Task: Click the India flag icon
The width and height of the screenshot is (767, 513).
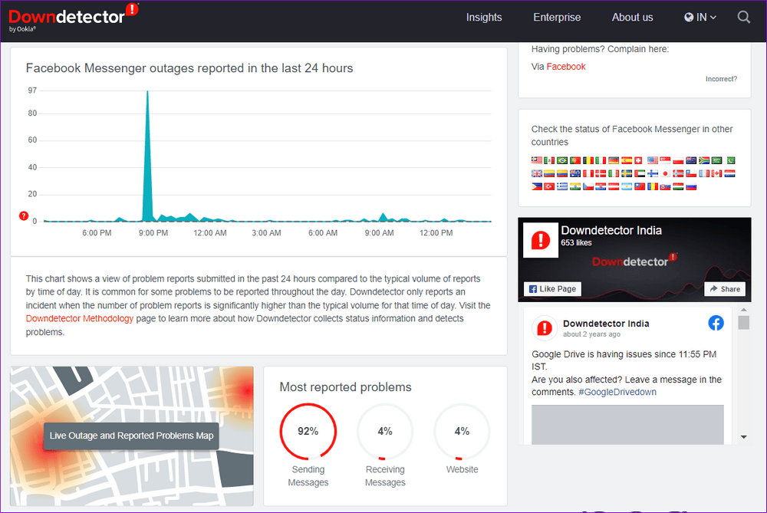Action: point(574,186)
